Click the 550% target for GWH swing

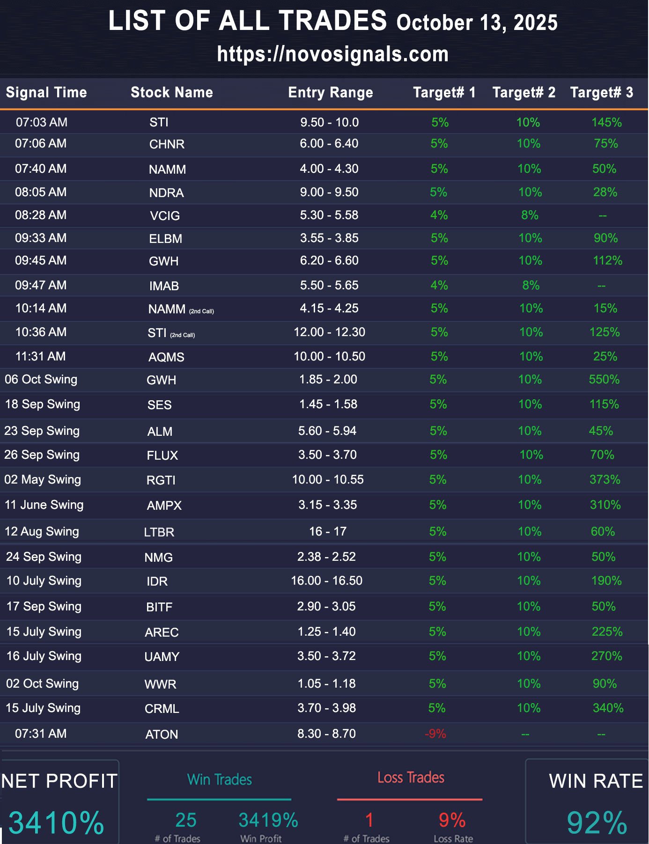(x=604, y=380)
